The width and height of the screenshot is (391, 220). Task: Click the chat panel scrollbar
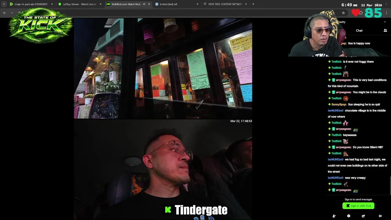390,185
